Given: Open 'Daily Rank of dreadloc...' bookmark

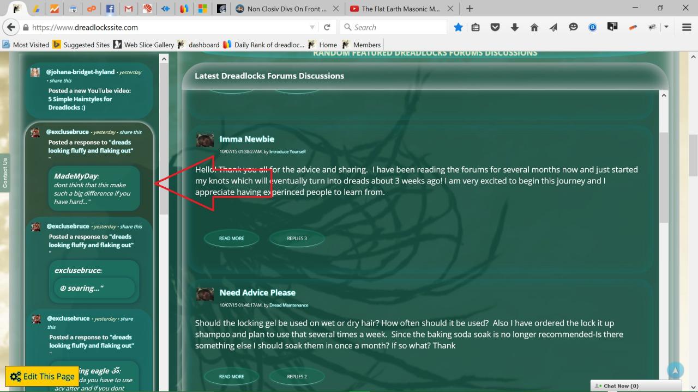Looking at the screenshot, I should (x=263, y=45).
